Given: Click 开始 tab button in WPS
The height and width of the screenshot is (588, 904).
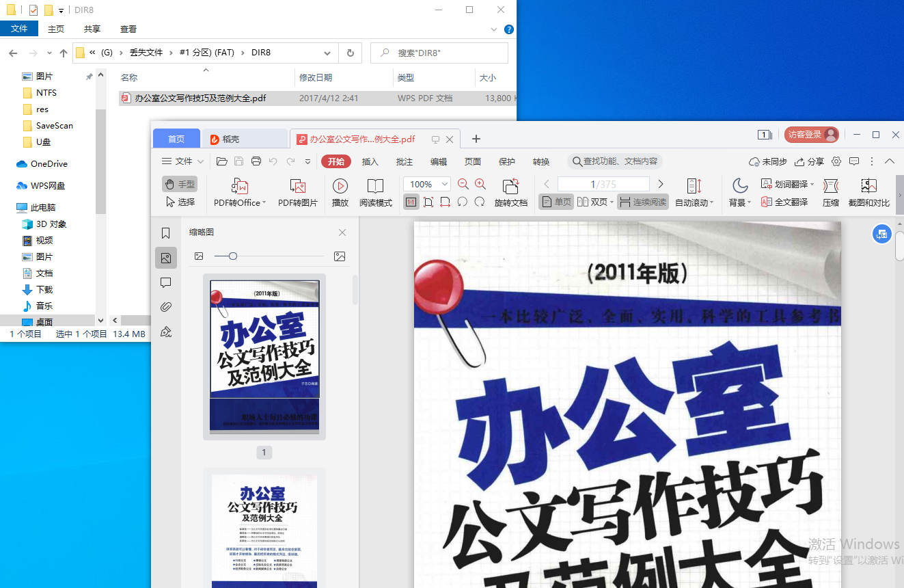Looking at the screenshot, I should [335, 161].
